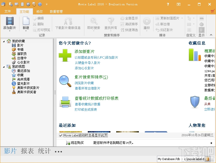Click the big green plus icon
The height and width of the screenshot is (163, 216).
(x=65, y=55)
